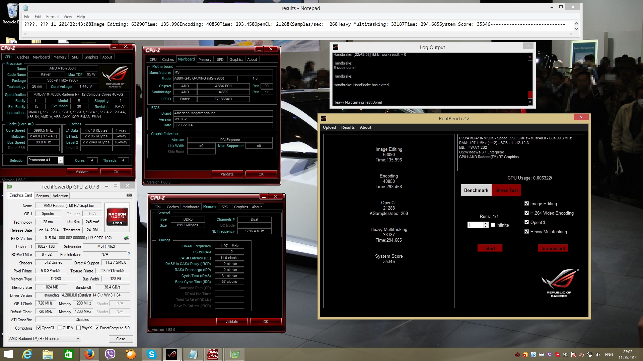Open Caches tab in CPU tab CPU-Z window
The image size is (643, 361).
[x=23, y=57]
